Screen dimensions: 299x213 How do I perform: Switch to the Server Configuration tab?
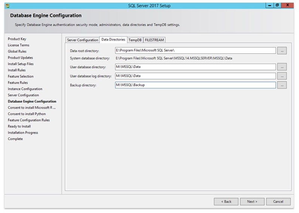pyautogui.click(x=82, y=40)
